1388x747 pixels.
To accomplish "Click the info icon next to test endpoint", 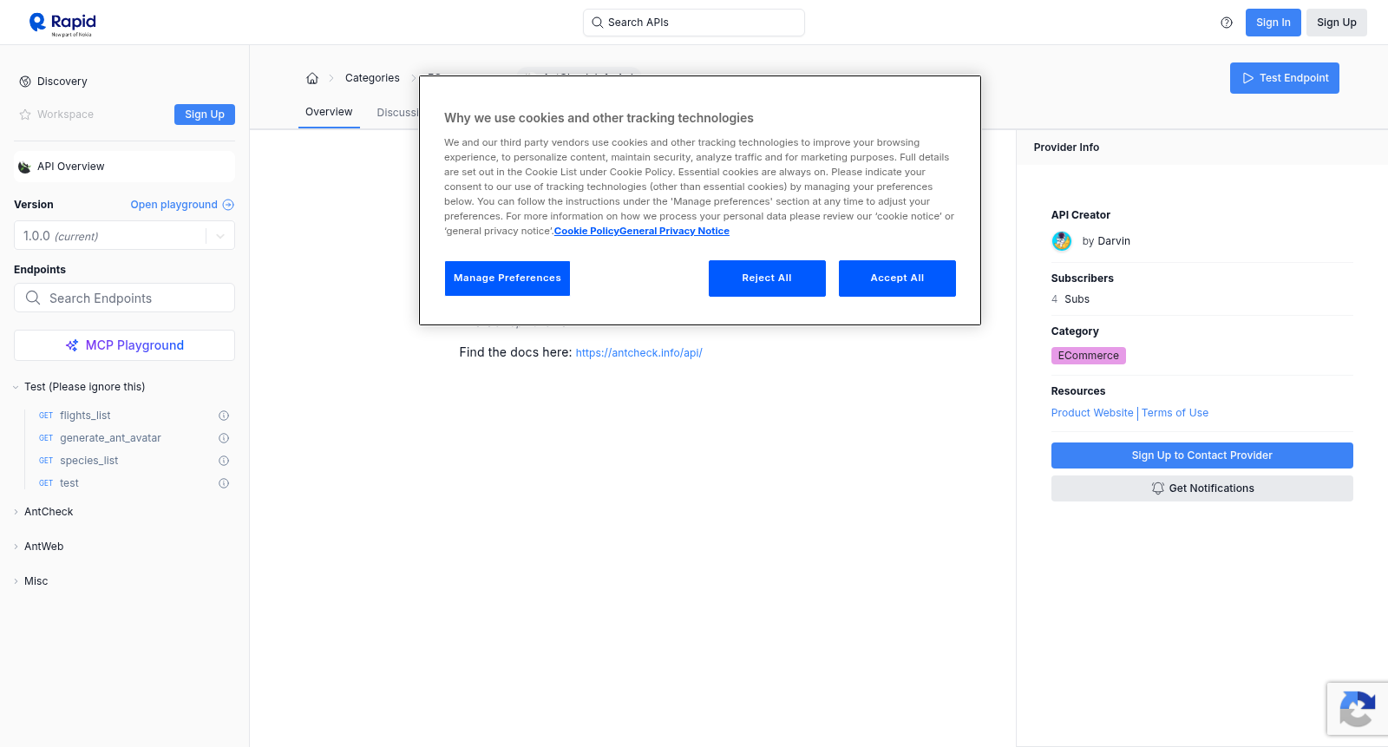I will pyautogui.click(x=224, y=483).
